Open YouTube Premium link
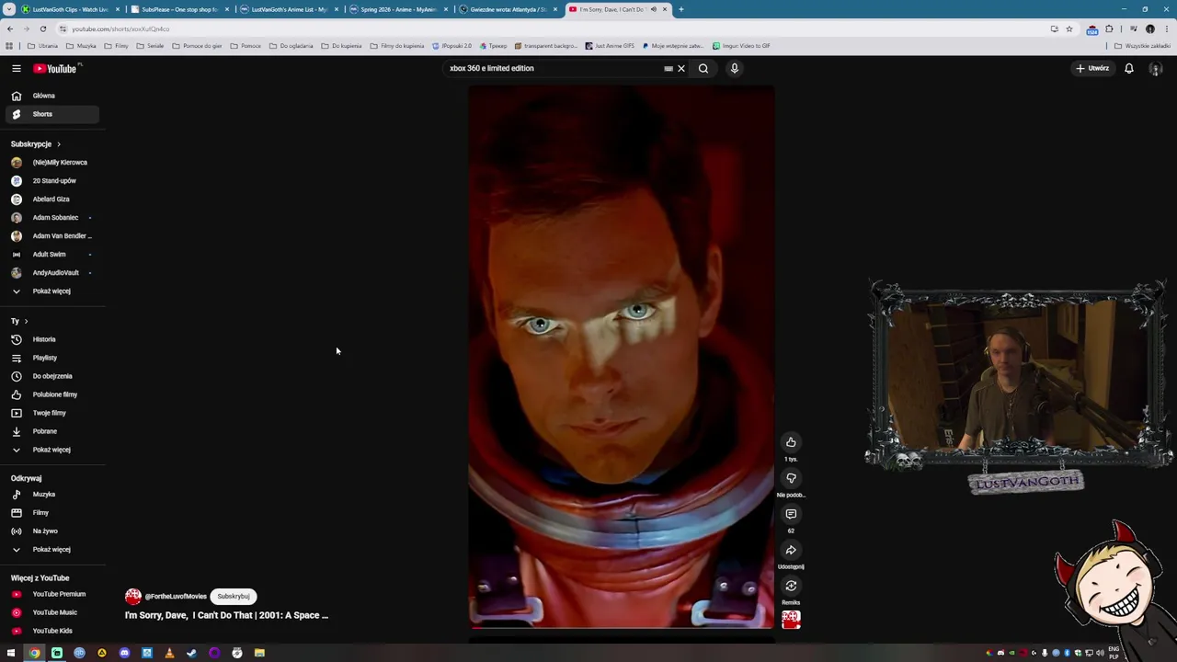Screen dimensions: 1177x662 click(x=51, y=594)
